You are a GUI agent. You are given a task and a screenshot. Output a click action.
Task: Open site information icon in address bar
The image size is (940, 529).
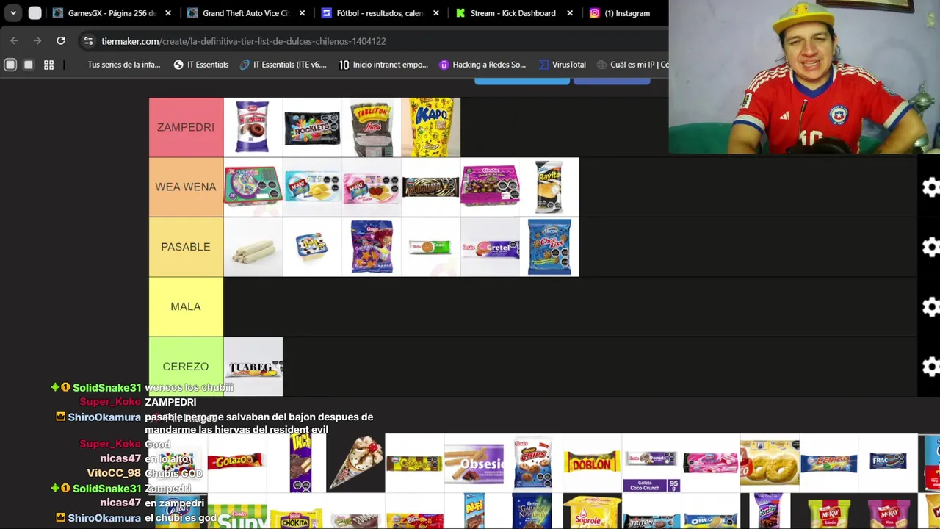88,41
